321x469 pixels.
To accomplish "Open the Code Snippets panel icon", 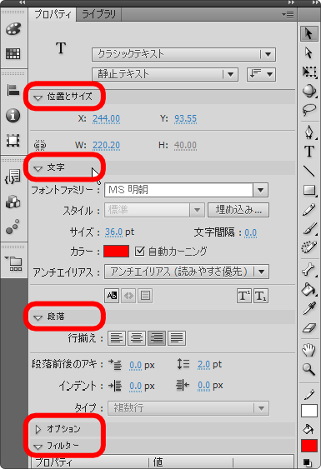I will point(13,177).
